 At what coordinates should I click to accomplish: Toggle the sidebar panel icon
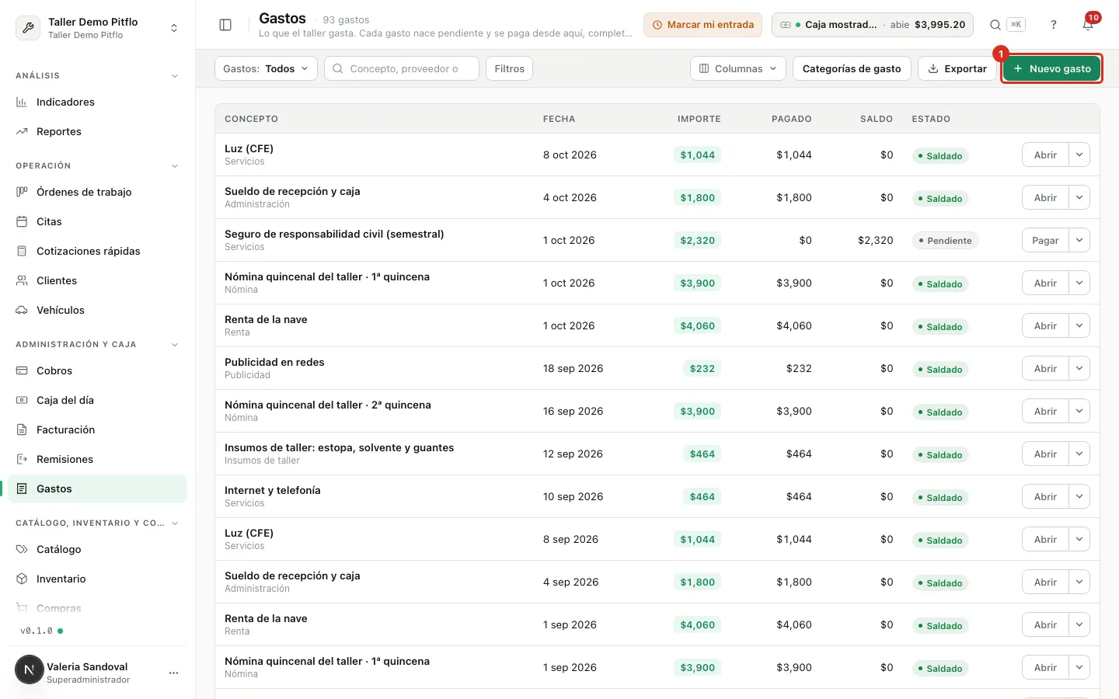pos(225,25)
